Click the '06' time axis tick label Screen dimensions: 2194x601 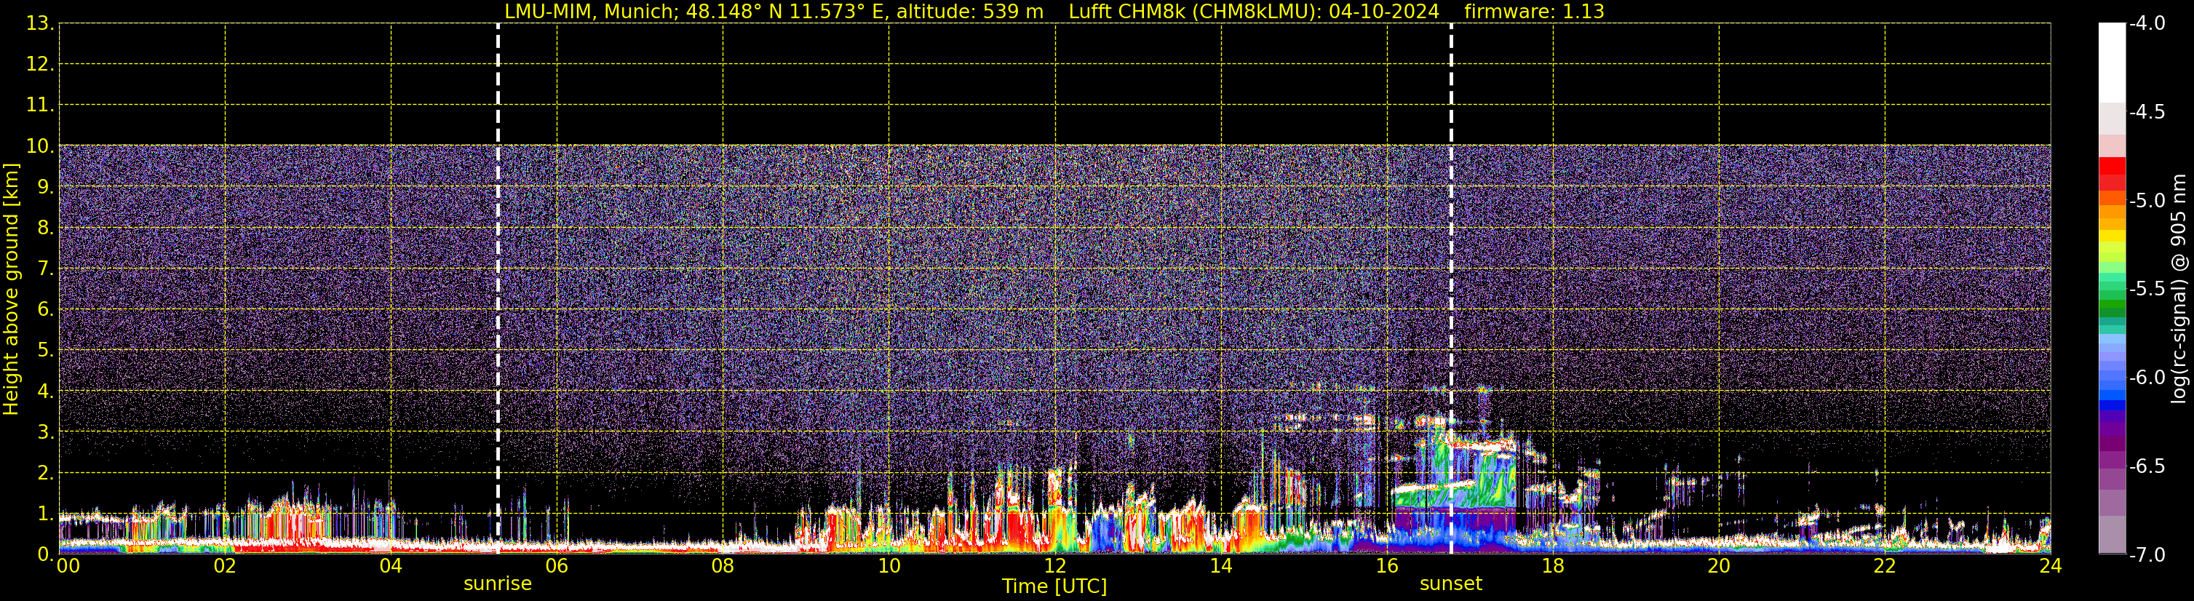(557, 566)
